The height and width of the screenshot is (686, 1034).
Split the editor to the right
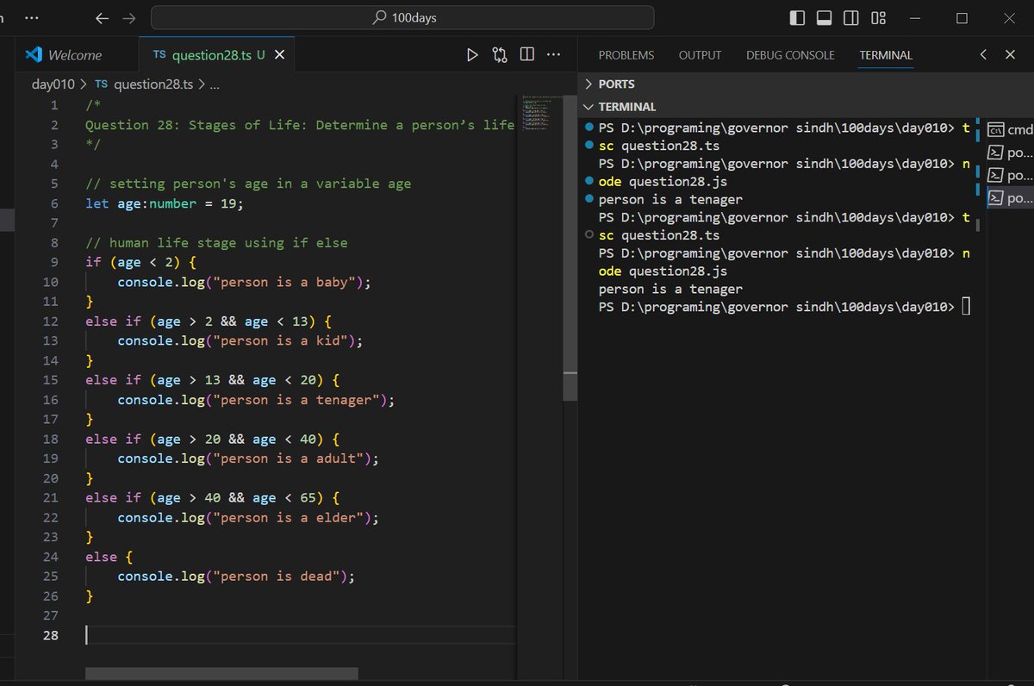(x=526, y=55)
